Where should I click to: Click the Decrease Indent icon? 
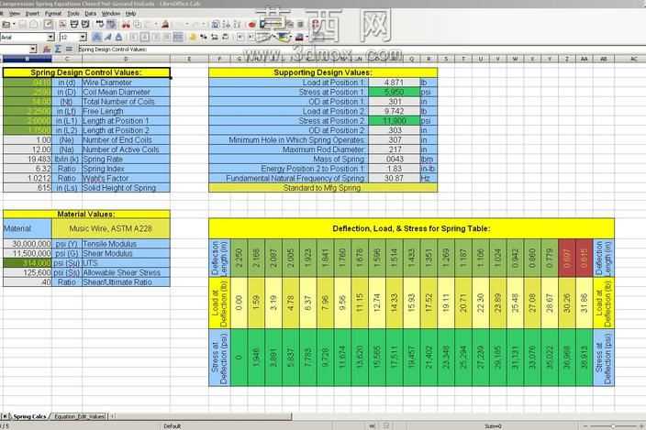tap(240, 37)
